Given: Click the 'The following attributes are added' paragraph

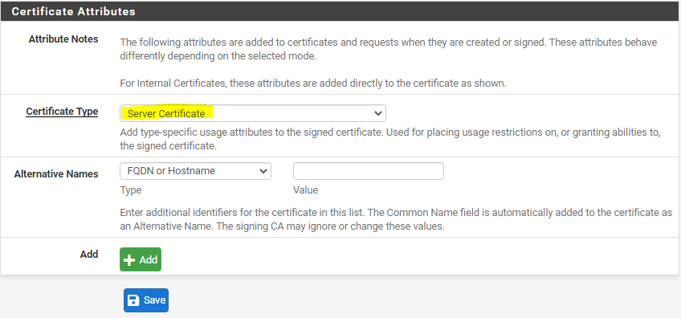Looking at the screenshot, I should pyautogui.click(x=388, y=50).
